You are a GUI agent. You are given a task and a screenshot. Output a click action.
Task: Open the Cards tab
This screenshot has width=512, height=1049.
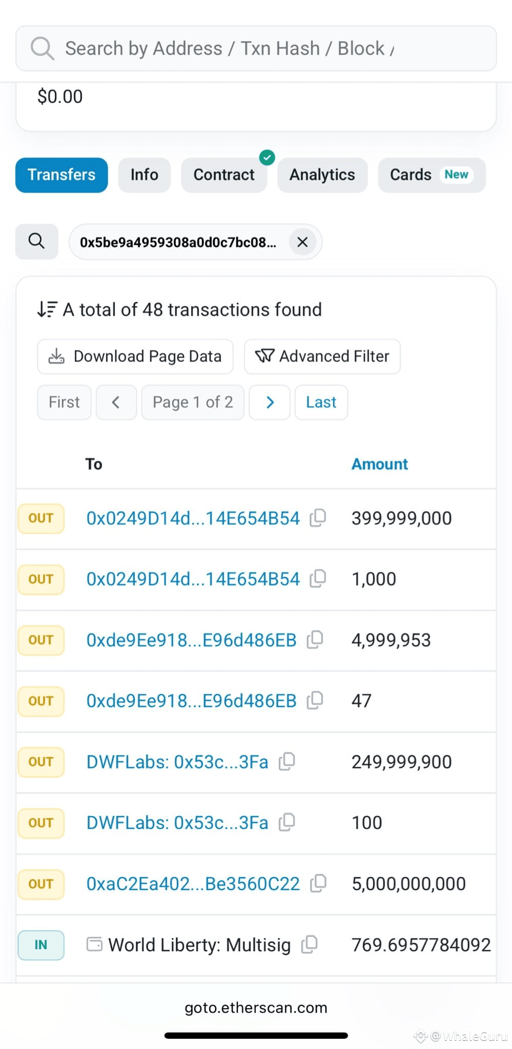coord(432,175)
